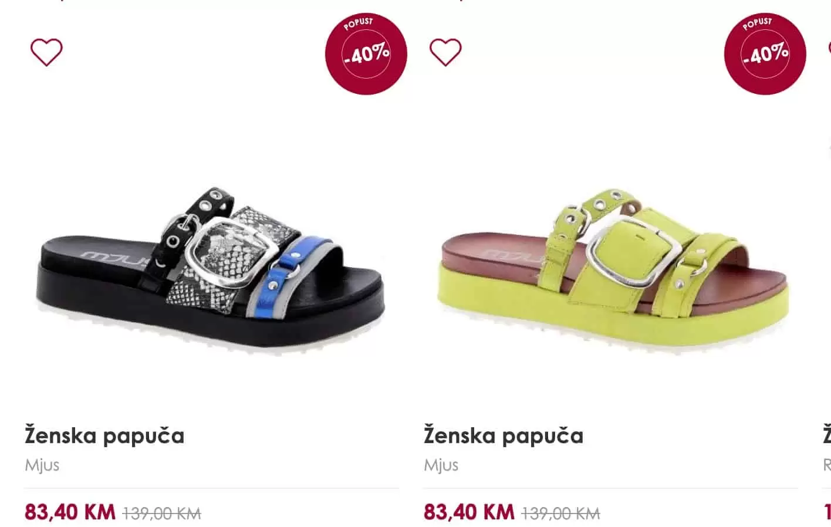831x527 pixels.
Task: Click the -40% badge on the black sandal
Action: [366, 53]
